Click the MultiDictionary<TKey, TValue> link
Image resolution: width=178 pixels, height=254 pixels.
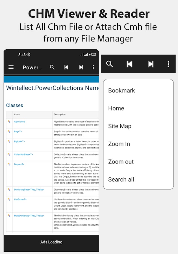pyautogui.click(x=29, y=216)
